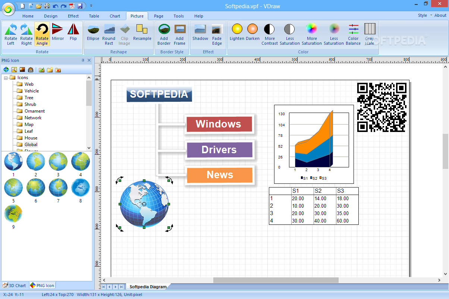Click the new folder icon with sparkle

point(50,70)
